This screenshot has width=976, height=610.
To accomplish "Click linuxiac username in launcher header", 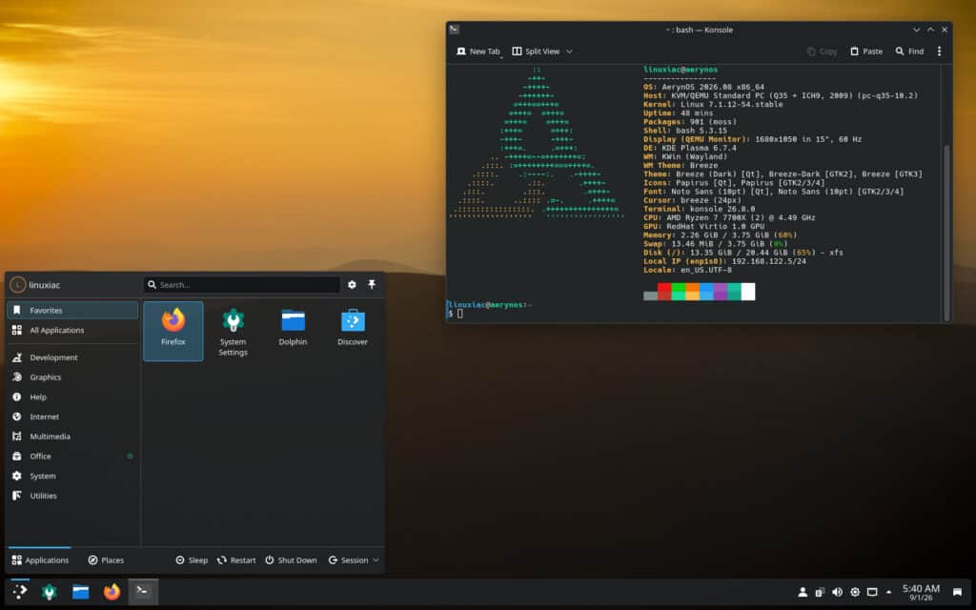I will [45, 285].
